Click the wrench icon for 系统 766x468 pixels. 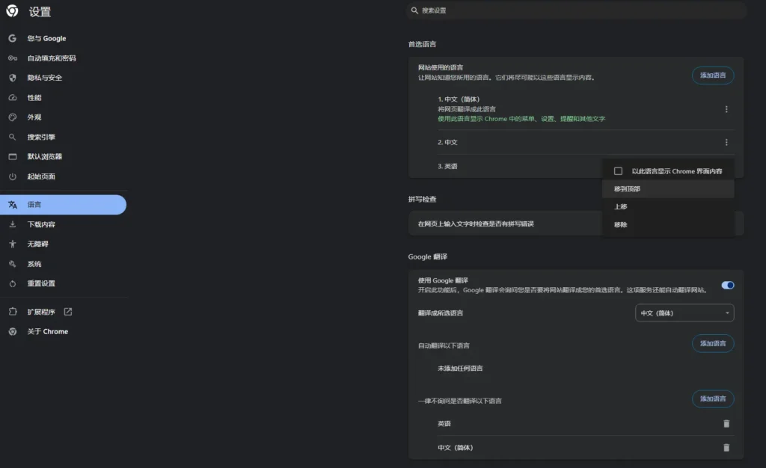tap(12, 264)
